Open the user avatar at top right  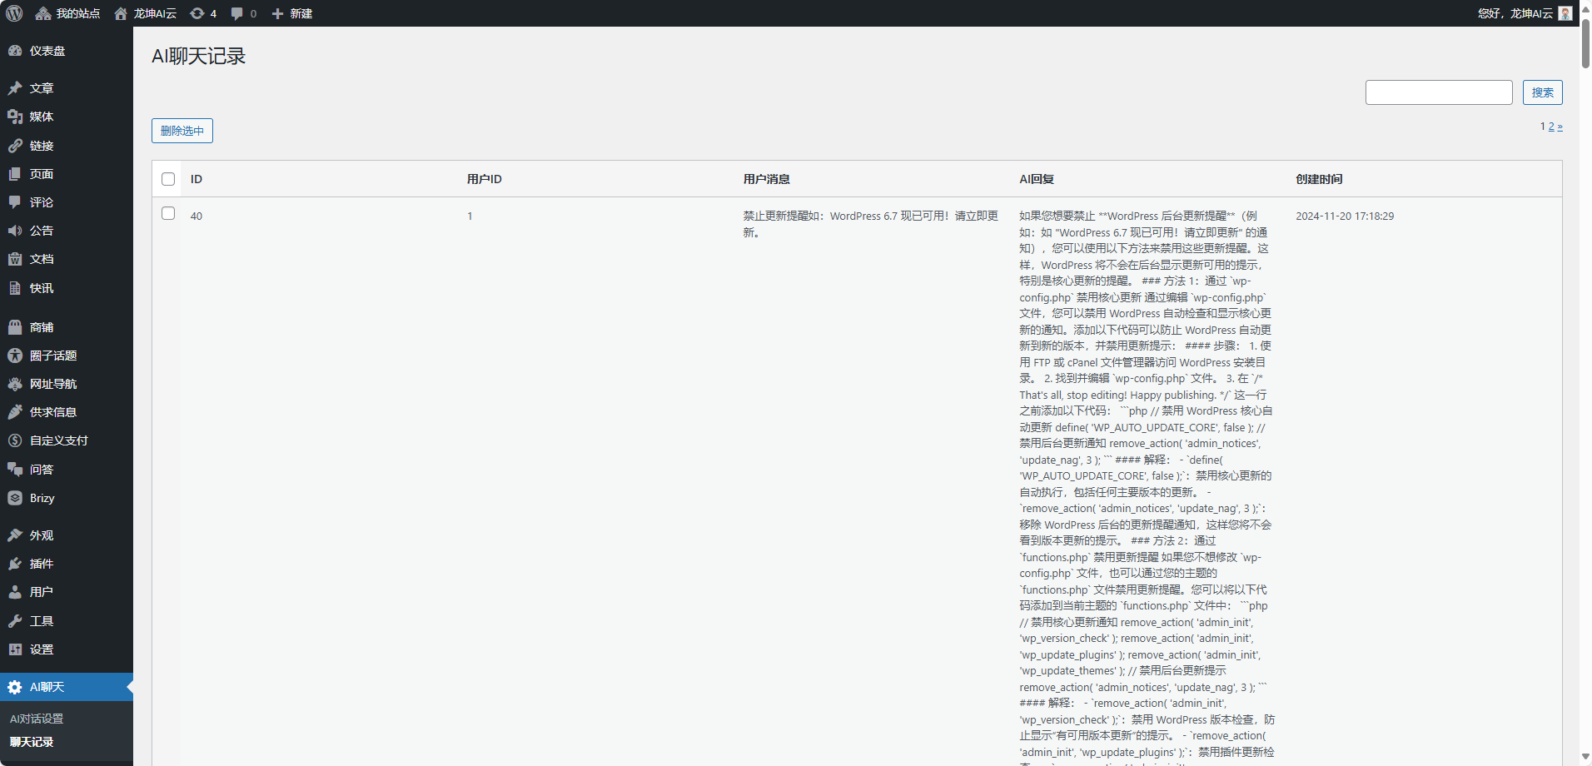[x=1565, y=13]
